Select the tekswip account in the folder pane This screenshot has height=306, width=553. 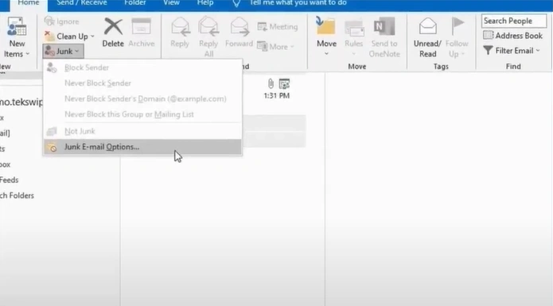21,102
